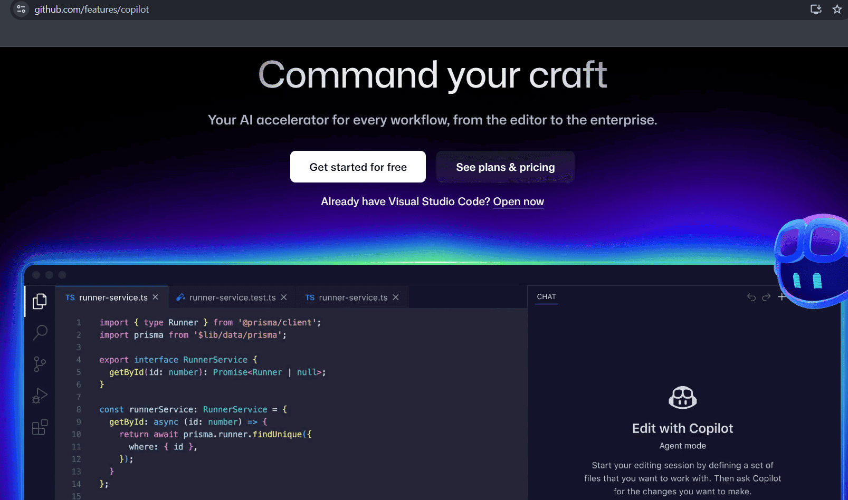This screenshot has height=500, width=848.
Task: Open Extensions blocks icon in sidebar
Action: [40, 427]
